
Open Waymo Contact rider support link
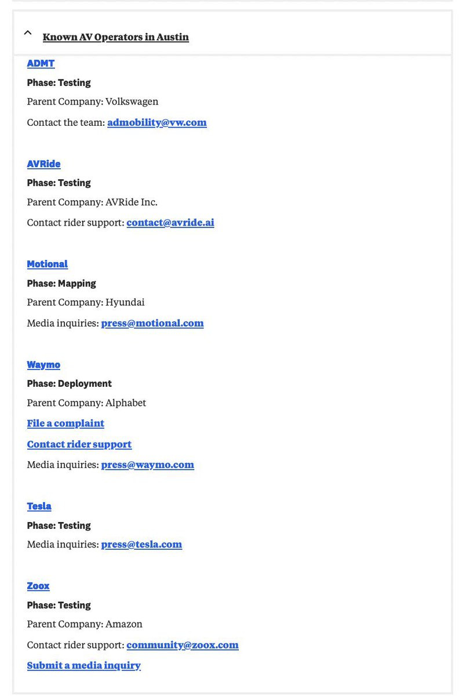tap(79, 444)
